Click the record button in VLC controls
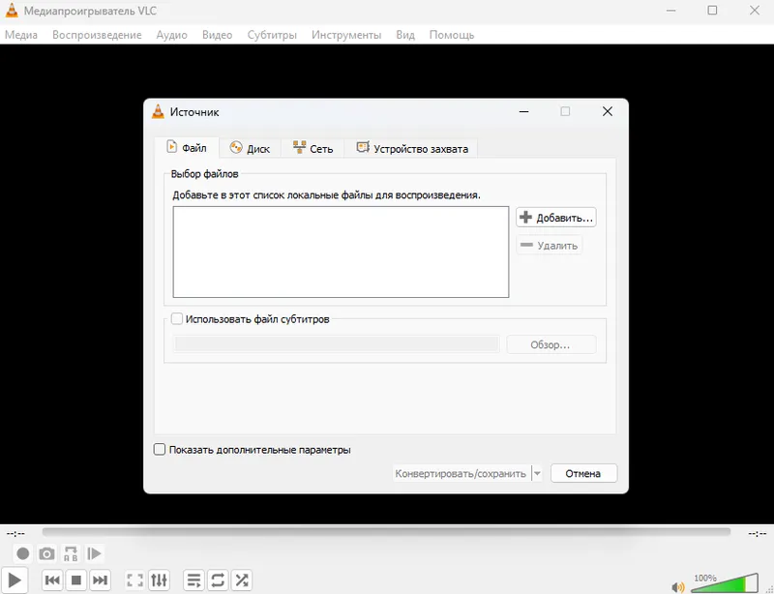 click(x=22, y=553)
